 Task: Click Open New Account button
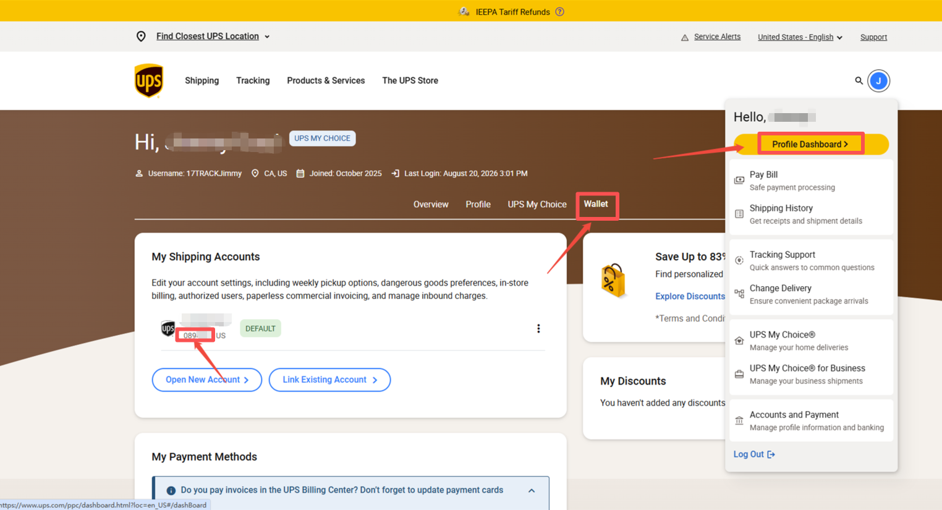pyautogui.click(x=207, y=380)
